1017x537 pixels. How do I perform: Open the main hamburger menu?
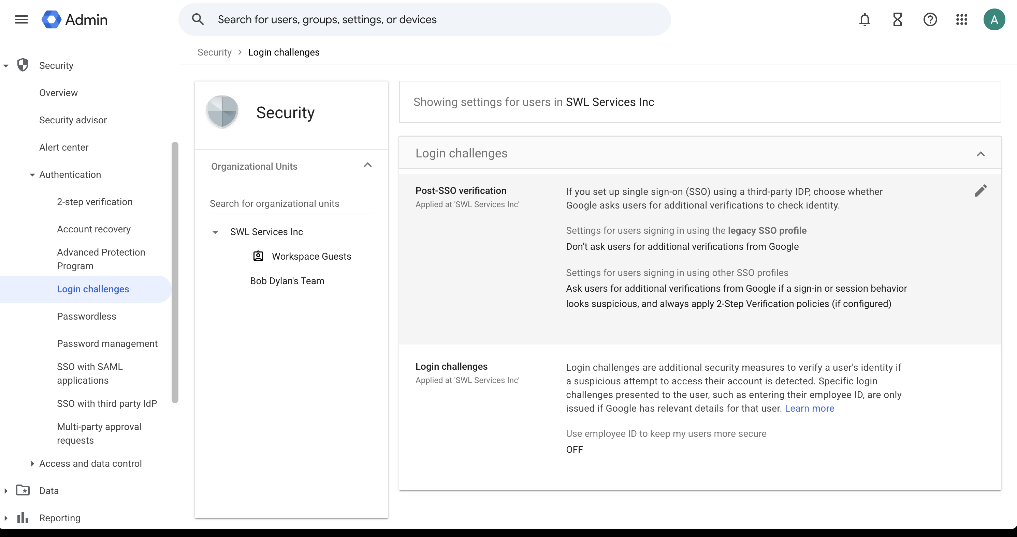click(x=21, y=19)
